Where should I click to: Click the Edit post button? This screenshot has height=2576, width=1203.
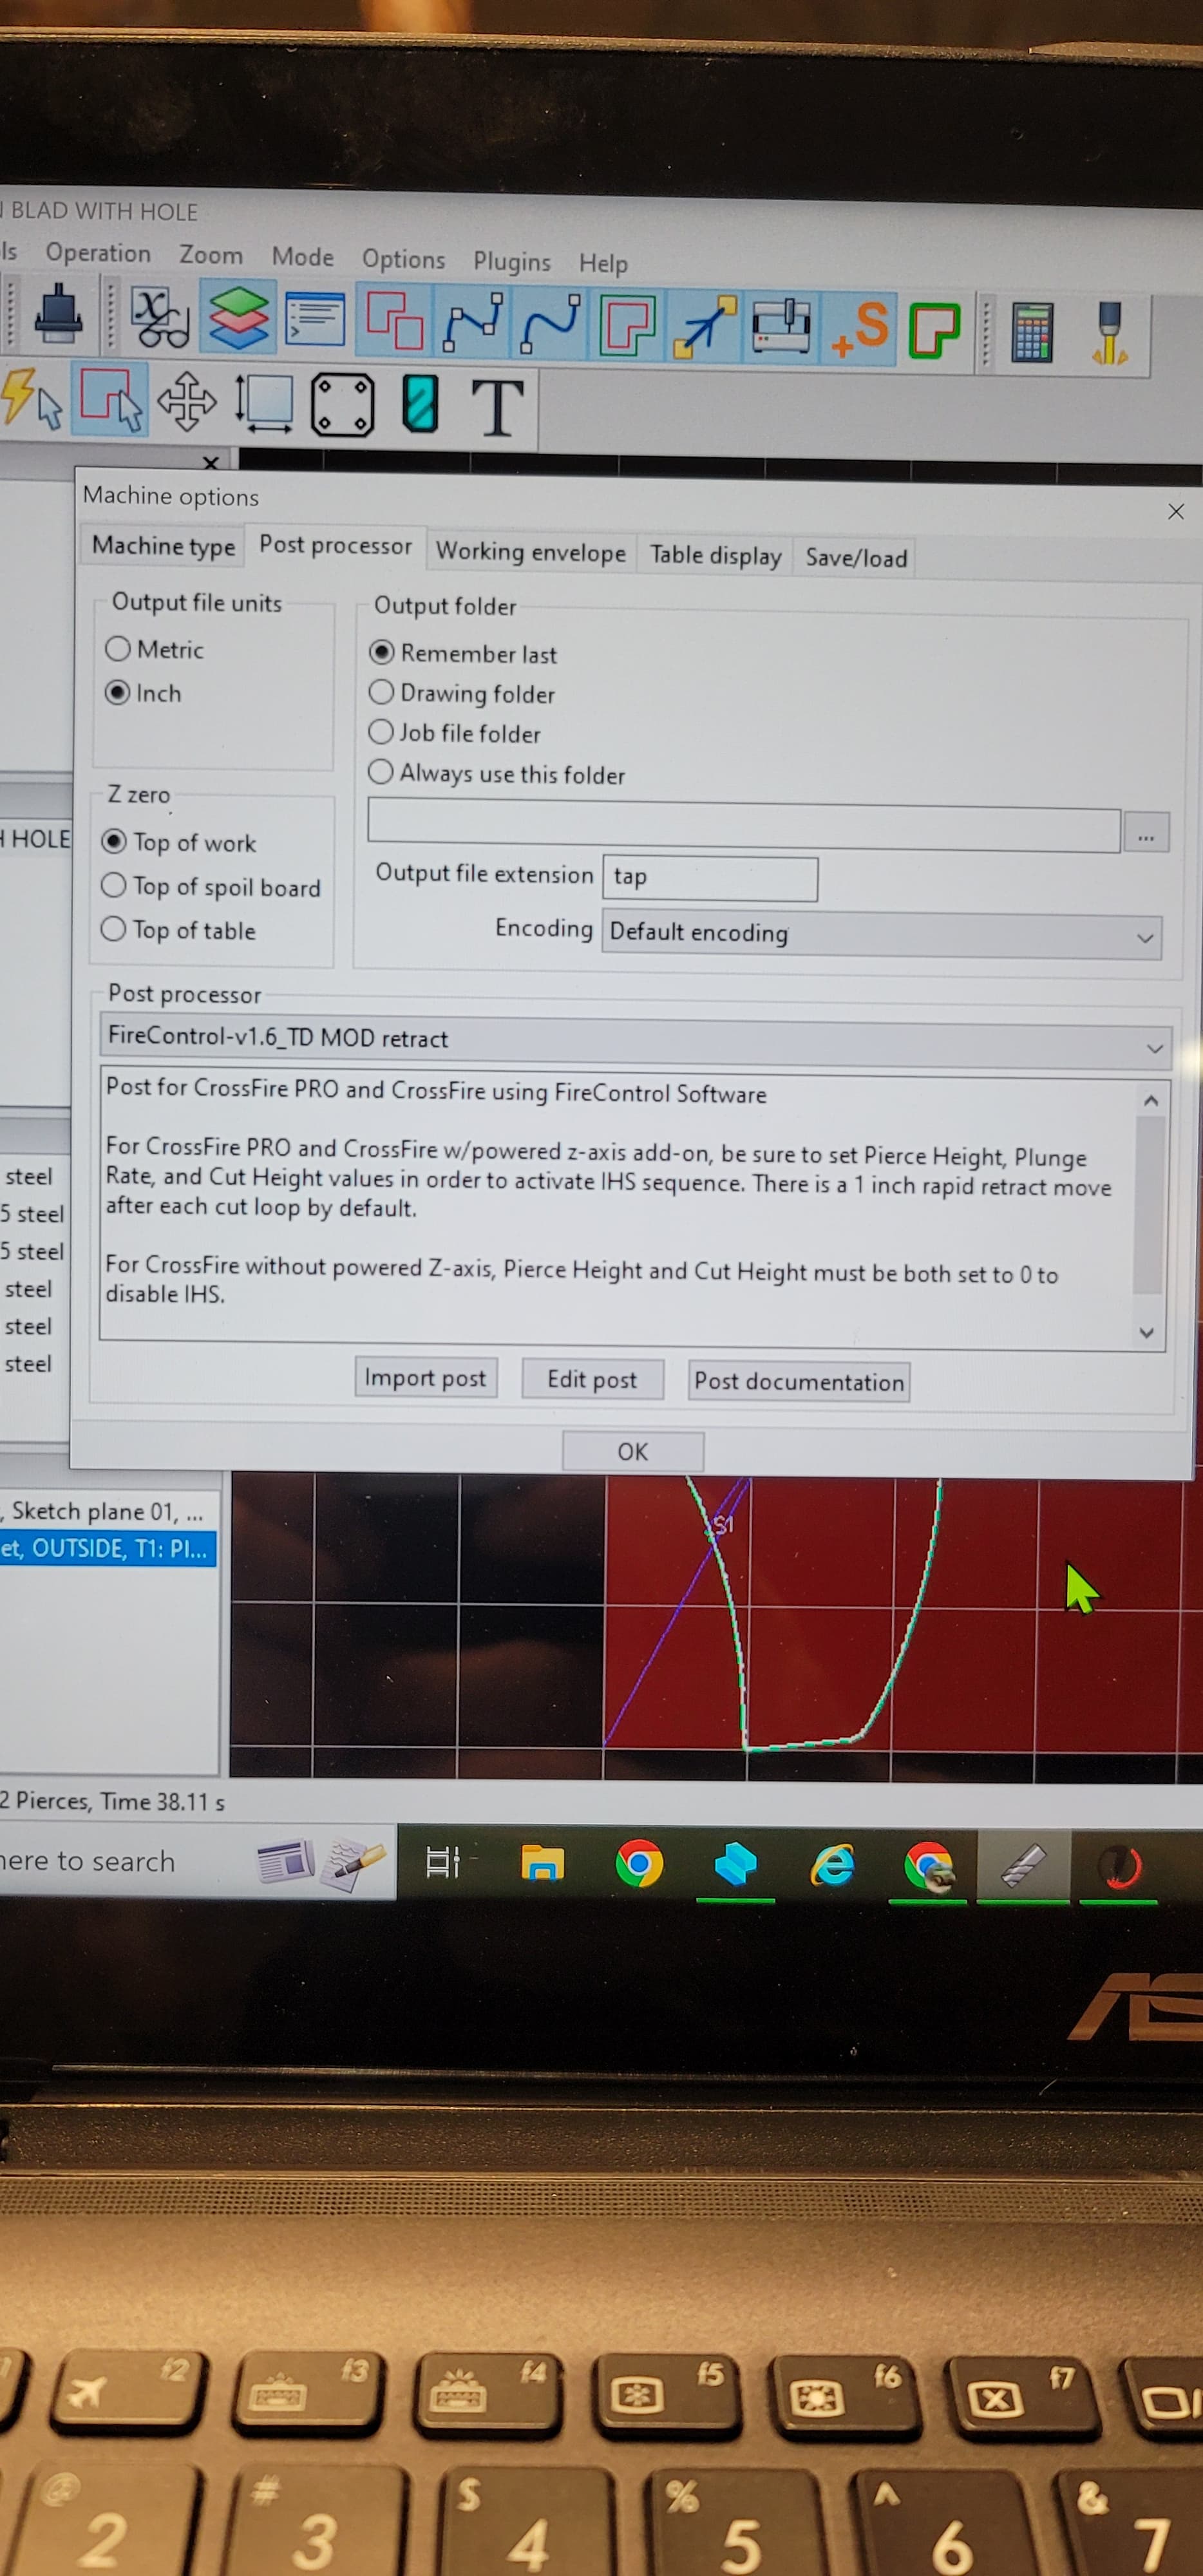tap(591, 1380)
